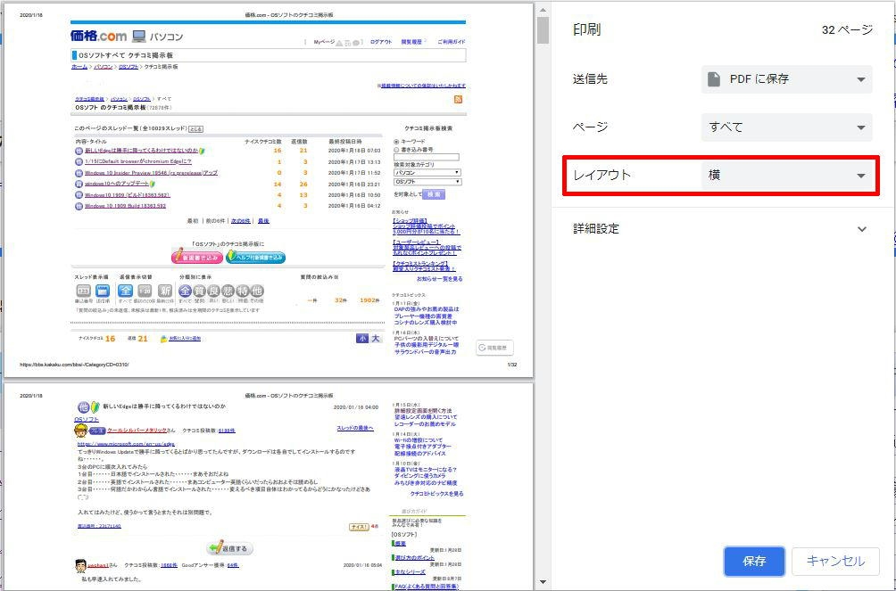Click the preview scrollbar thumb

pyautogui.click(x=543, y=30)
